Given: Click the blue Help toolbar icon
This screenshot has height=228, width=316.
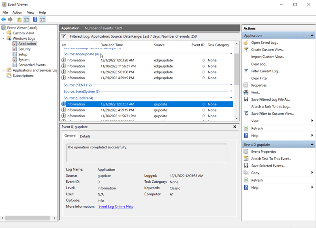Looking at the screenshot, I should 35,19.
